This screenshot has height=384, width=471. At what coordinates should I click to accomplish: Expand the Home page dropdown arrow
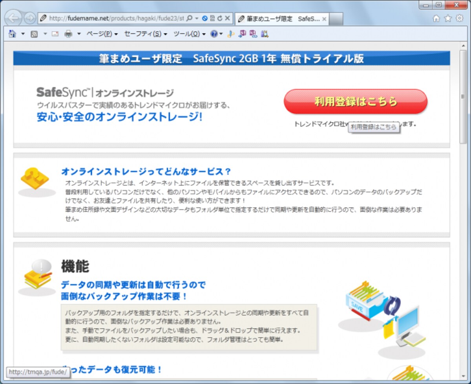[x=23, y=34]
